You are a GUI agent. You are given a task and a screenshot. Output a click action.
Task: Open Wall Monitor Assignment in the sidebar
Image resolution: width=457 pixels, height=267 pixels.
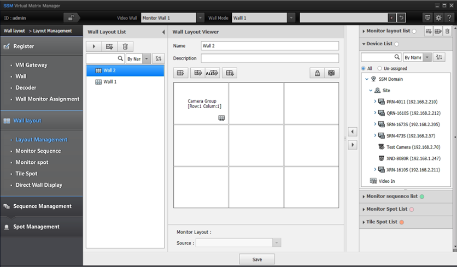click(48, 99)
